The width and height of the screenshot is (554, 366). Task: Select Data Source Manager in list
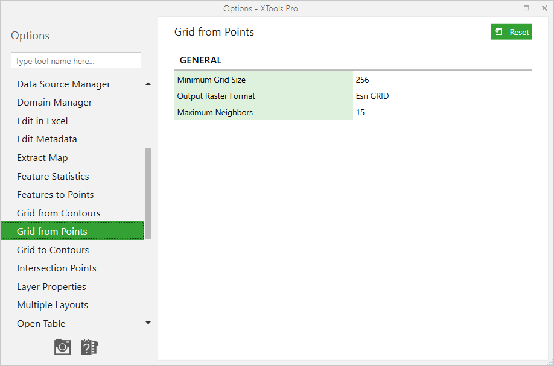click(63, 84)
